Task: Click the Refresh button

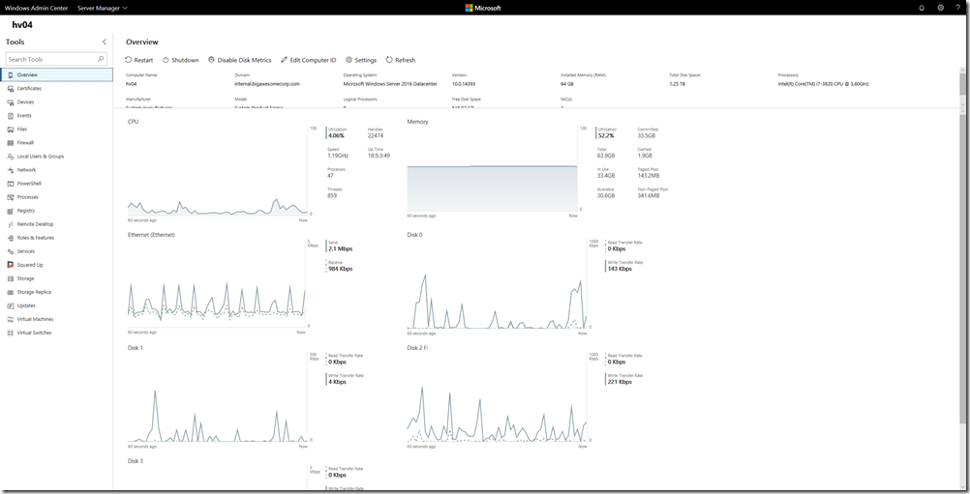Action: 401,60
